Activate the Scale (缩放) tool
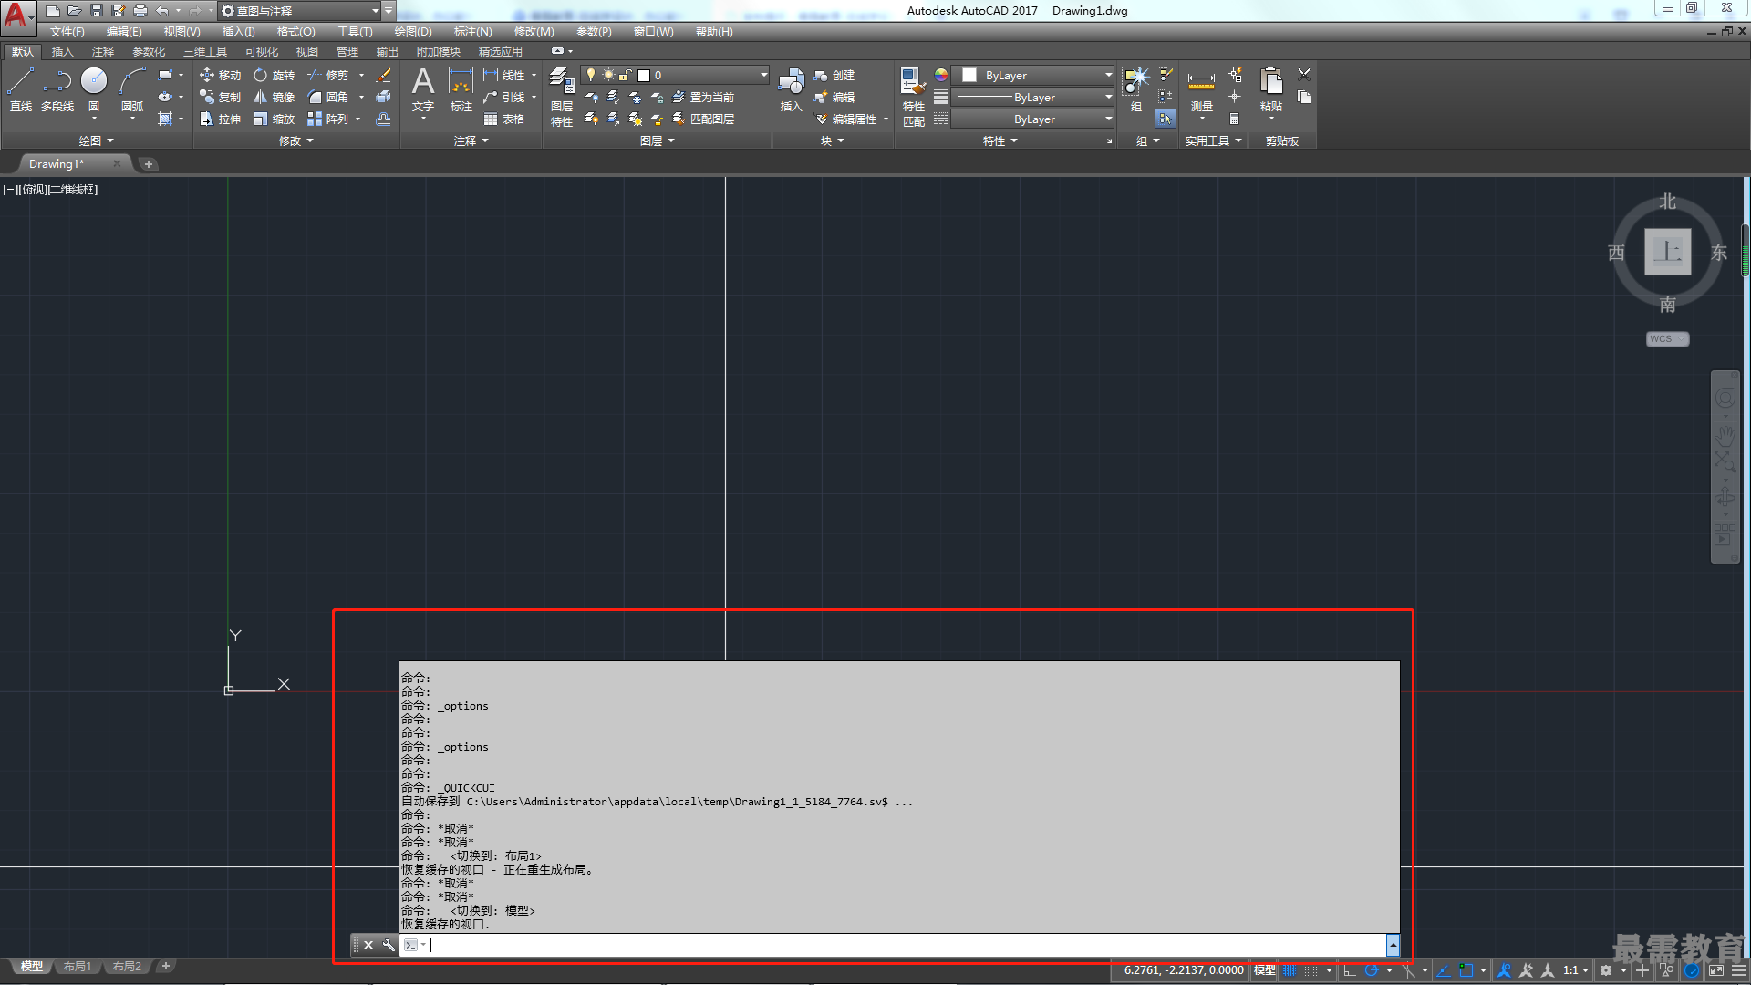The image size is (1751, 985). point(274,119)
